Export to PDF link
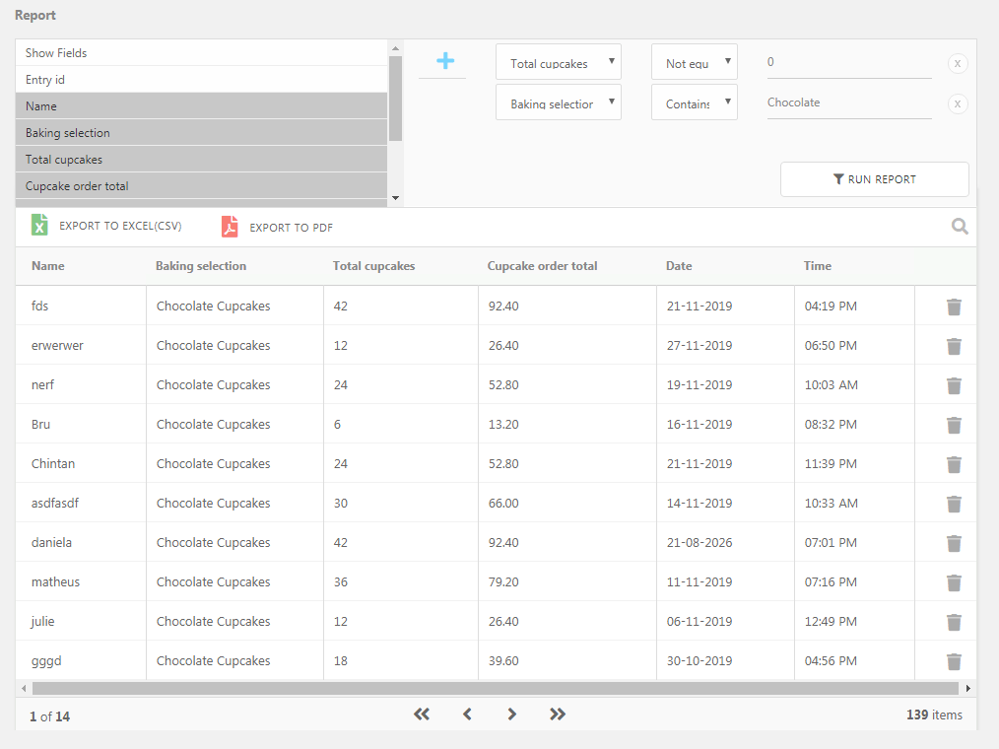Image resolution: width=999 pixels, height=749 pixels. point(292,228)
